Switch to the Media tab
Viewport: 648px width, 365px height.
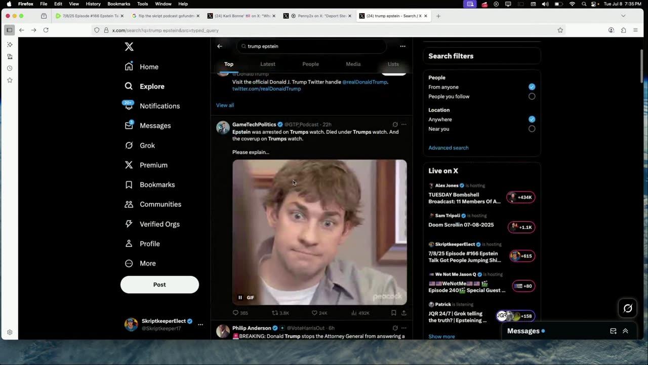tap(353, 64)
